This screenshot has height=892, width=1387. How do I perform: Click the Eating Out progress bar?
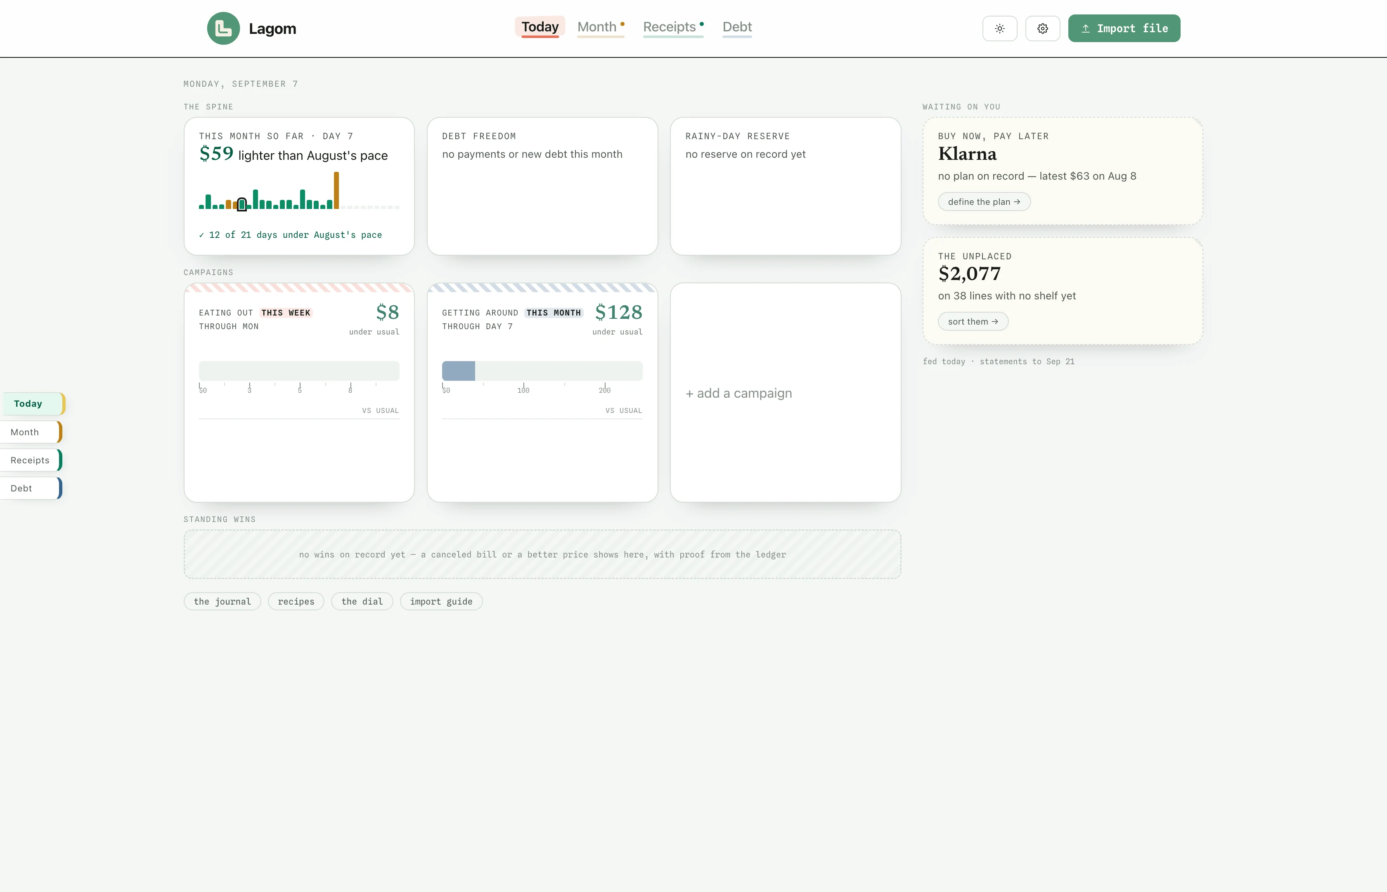[299, 371]
